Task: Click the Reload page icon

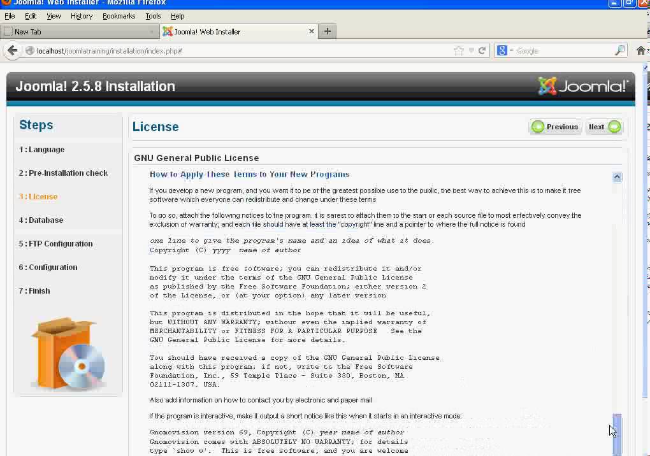Action: click(x=482, y=51)
